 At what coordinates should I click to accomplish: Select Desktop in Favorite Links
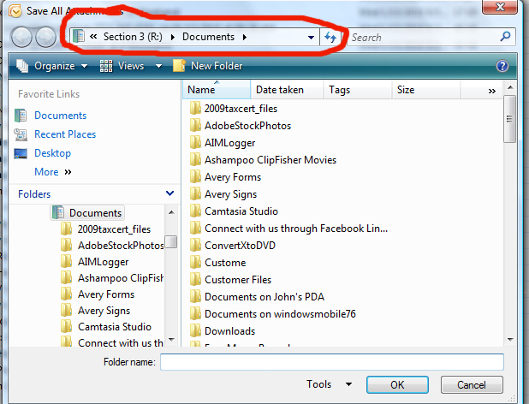click(x=52, y=153)
